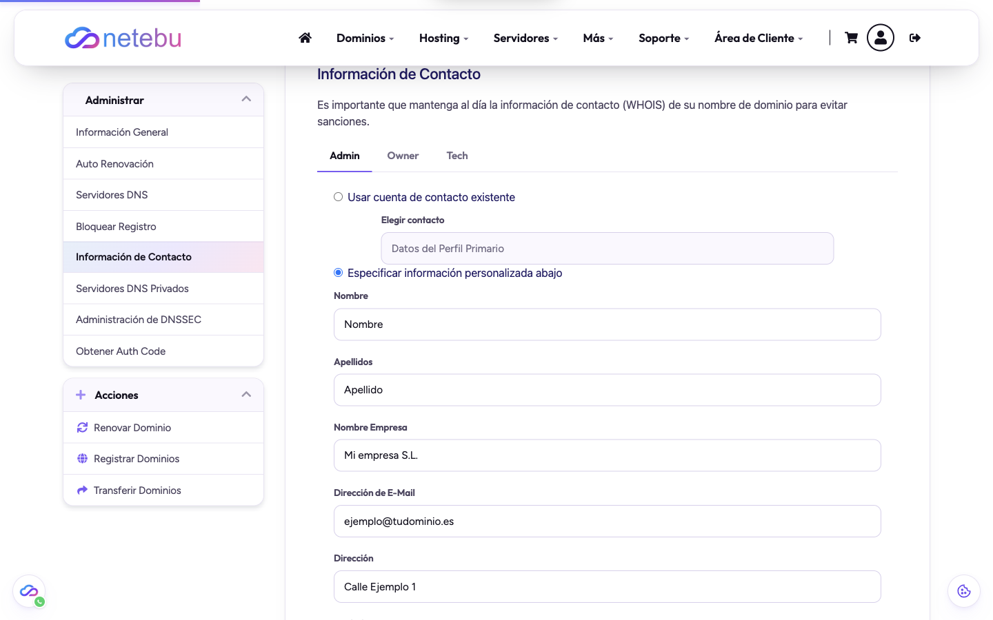The image size is (993, 620).
Task: Select 'Especificar información personalizada abajo' radio
Action: pyautogui.click(x=338, y=273)
